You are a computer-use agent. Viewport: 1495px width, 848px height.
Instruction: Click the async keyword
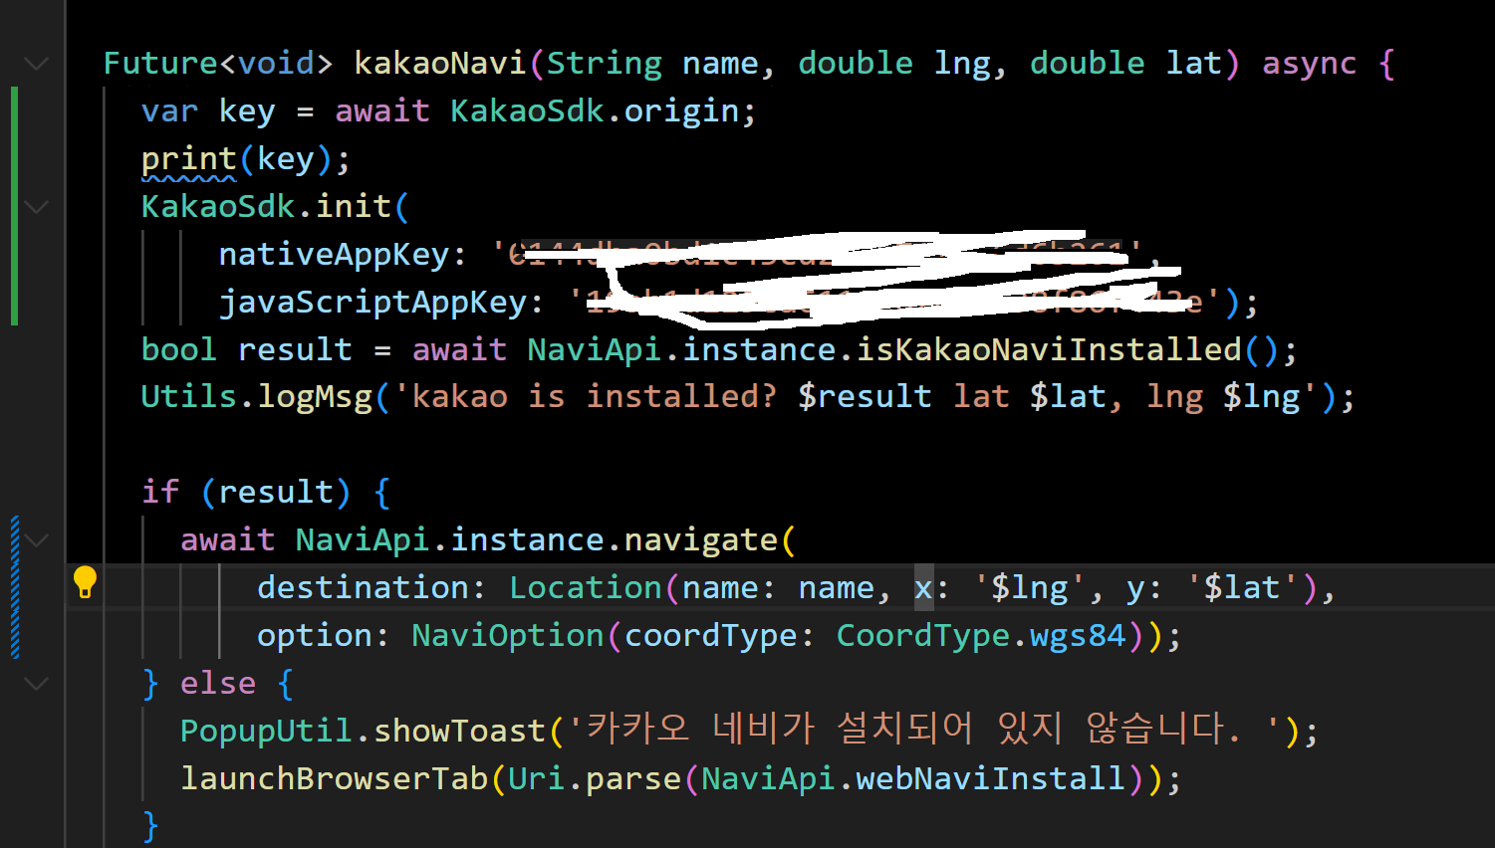[x=1309, y=64]
